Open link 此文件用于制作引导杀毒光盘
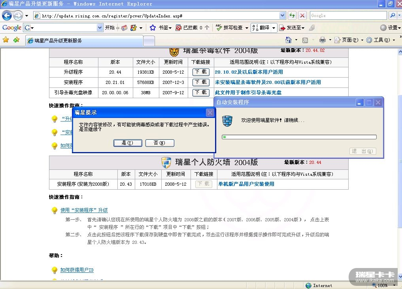Screen dimensions: 402x289 click(248, 93)
